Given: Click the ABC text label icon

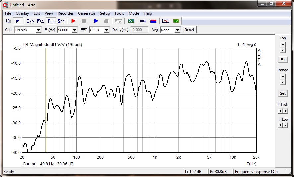Looking at the screenshot, I should coord(118,21).
